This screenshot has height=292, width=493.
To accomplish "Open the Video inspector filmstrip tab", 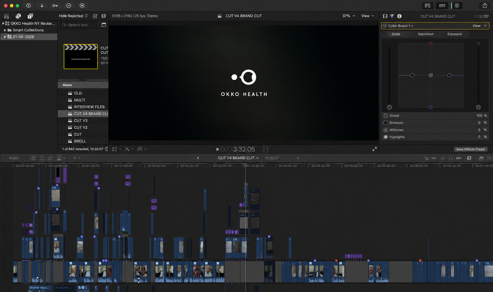I will [x=385, y=16].
